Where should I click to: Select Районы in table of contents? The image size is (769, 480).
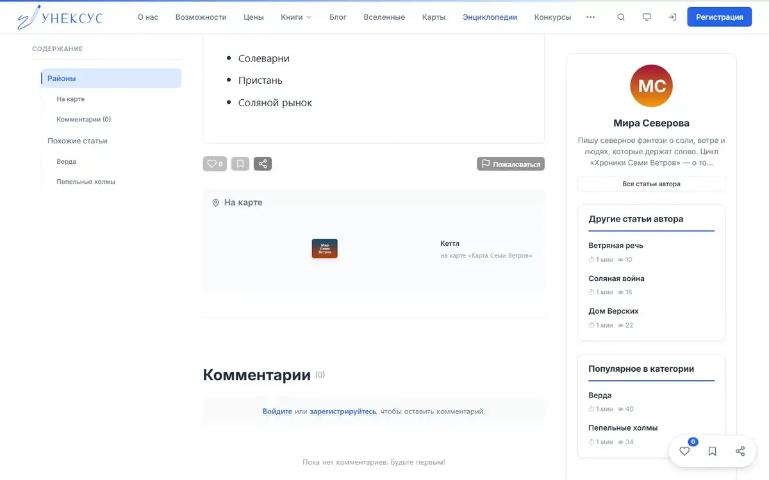tap(111, 78)
